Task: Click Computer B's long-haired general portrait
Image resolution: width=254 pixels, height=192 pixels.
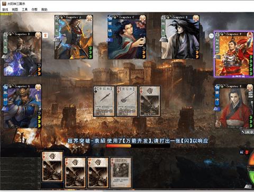Action: click(180, 37)
